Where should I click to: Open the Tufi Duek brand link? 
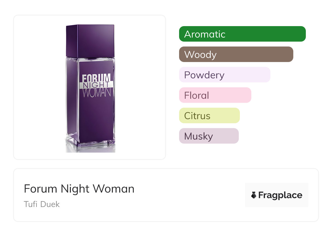pyautogui.click(x=42, y=204)
